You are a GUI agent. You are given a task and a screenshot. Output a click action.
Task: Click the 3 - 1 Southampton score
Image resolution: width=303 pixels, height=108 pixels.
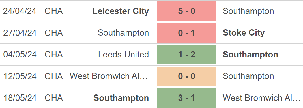pos(186,98)
